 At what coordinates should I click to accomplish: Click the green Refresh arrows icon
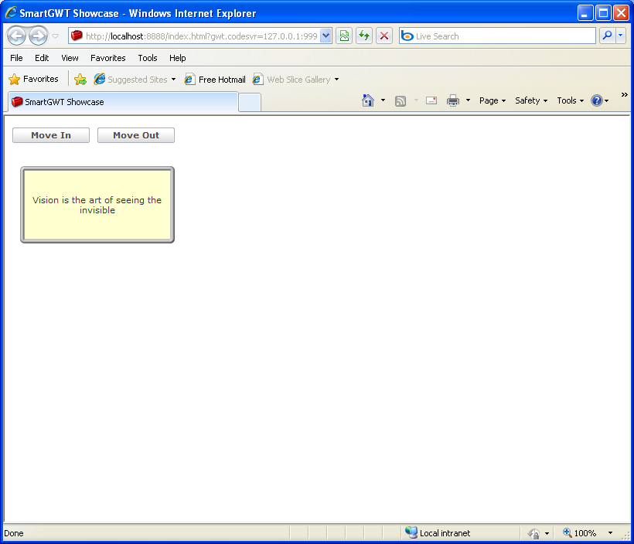pos(364,36)
